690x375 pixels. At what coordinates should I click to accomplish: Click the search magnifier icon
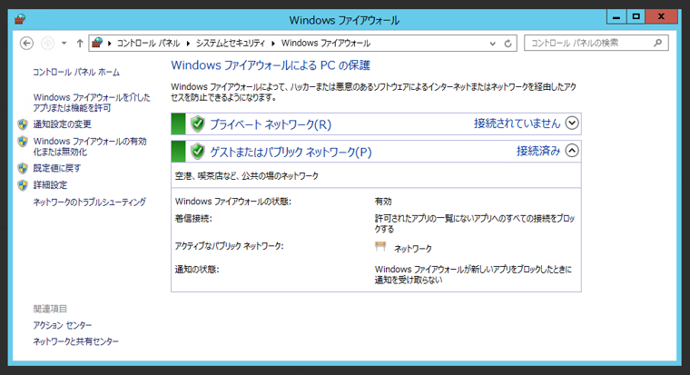pyautogui.click(x=658, y=43)
